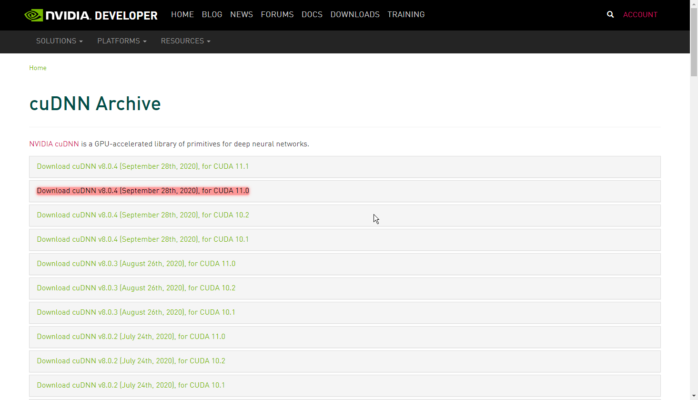Click the NVIDIA Developer logo

[x=91, y=15]
